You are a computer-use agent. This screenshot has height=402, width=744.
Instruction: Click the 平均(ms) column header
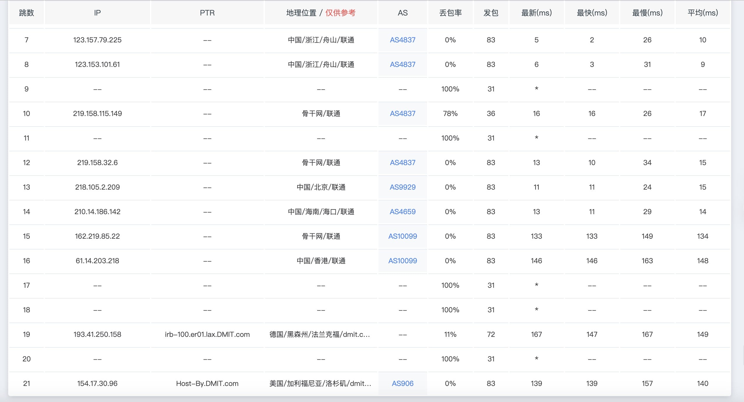703,13
